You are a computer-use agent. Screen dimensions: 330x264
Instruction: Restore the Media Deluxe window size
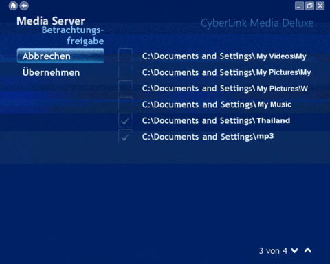[x=309, y=6]
